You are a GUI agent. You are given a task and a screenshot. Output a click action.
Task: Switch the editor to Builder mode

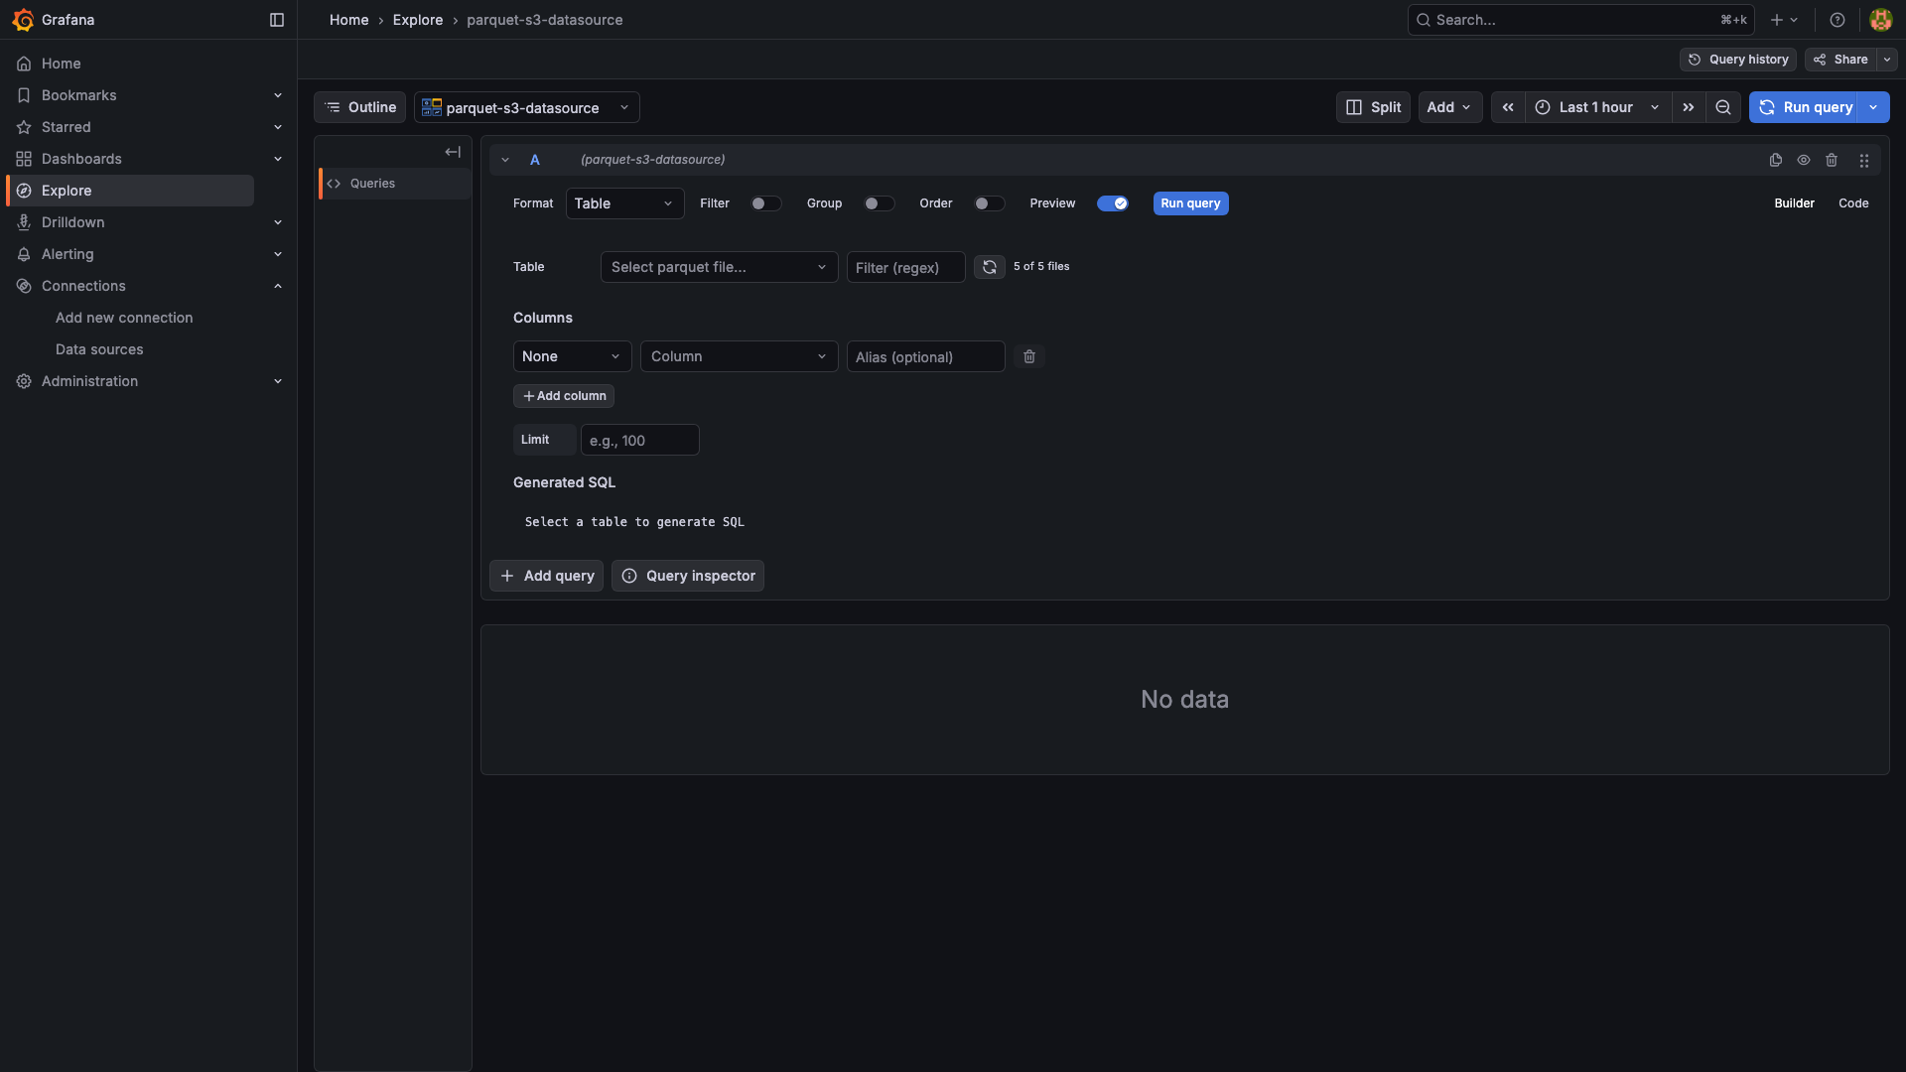click(1794, 203)
